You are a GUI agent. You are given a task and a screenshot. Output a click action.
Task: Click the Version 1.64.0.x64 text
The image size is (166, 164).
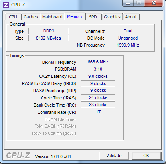[53, 156]
